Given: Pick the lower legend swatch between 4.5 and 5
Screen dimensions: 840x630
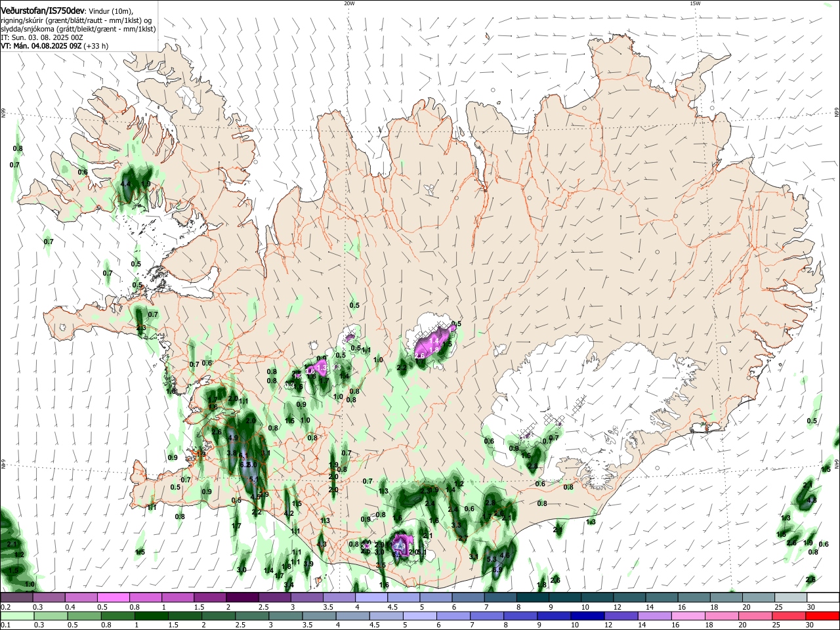Looking at the screenshot, I should 386,616.
